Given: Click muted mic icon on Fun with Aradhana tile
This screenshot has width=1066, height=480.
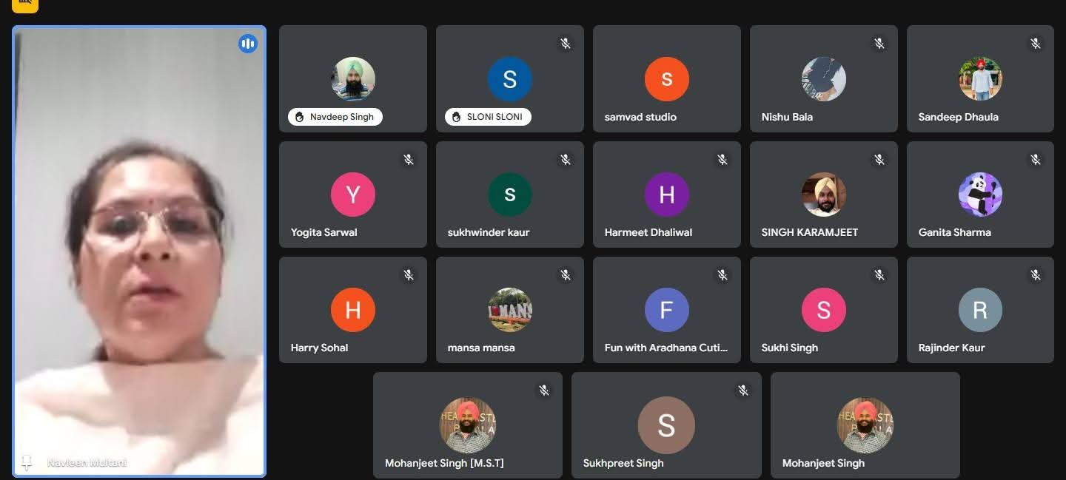Looking at the screenshot, I should [723, 275].
